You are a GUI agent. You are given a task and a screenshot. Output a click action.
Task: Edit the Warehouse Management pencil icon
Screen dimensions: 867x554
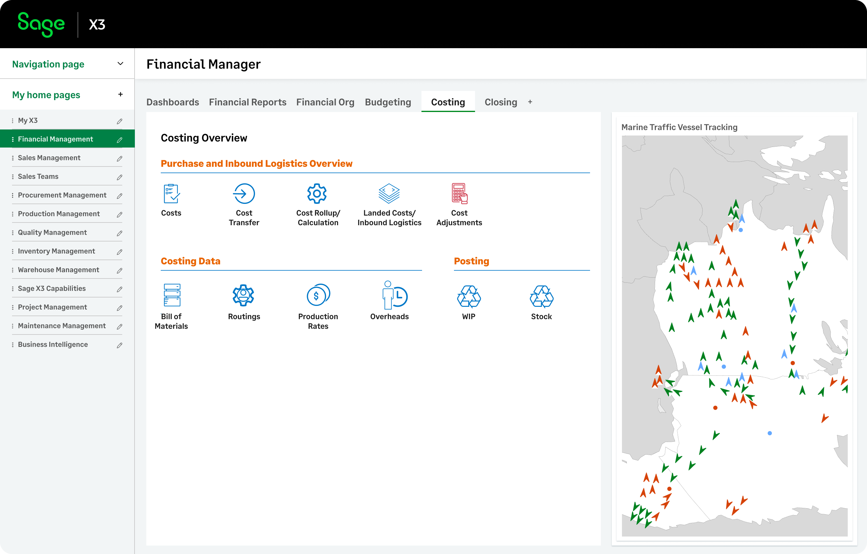click(x=120, y=270)
